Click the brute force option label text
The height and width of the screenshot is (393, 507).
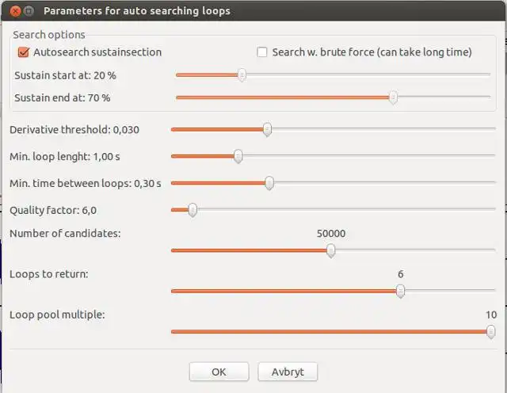[372, 52]
